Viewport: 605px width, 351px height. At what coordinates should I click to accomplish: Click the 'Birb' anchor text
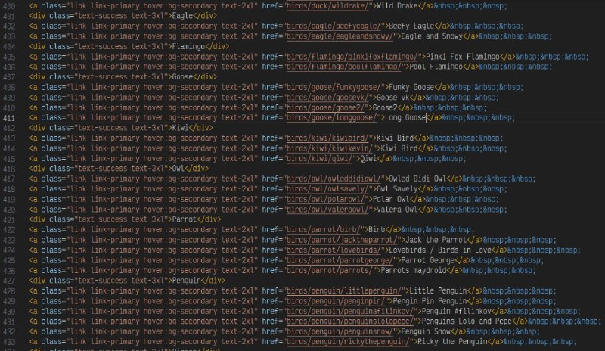coord(377,230)
